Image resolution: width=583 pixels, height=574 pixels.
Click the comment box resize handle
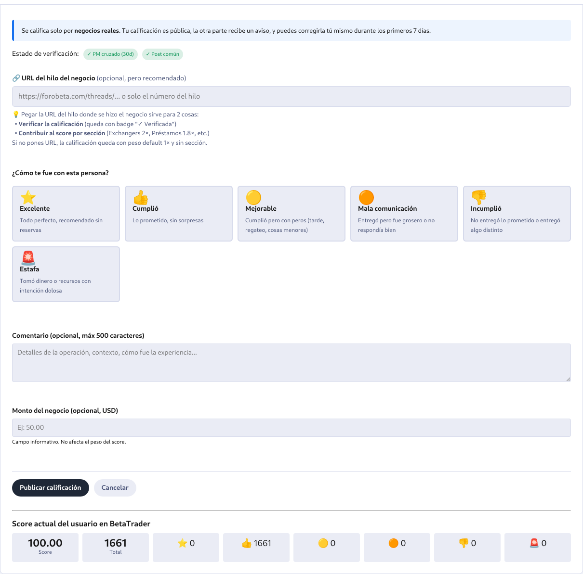coord(568,379)
